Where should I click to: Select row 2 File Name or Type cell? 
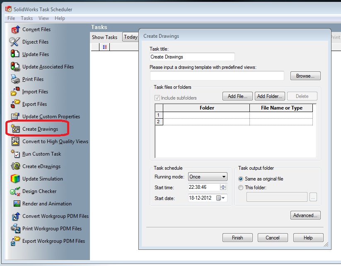tap(281, 122)
